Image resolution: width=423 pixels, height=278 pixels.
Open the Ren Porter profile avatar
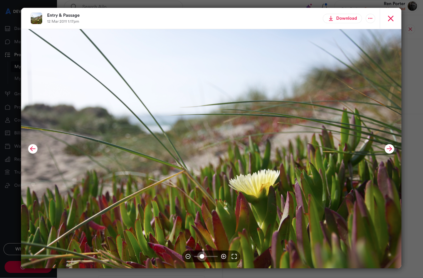click(412, 6)
